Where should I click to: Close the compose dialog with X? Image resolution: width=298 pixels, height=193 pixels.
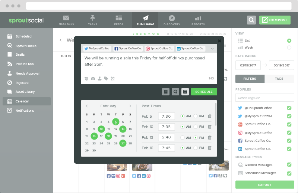tap(219, 41)
